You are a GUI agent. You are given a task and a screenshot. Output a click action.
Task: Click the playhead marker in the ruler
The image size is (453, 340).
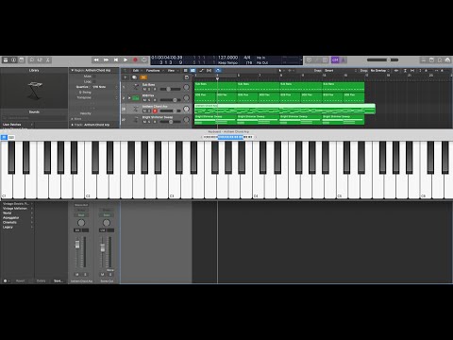(217, 77)
